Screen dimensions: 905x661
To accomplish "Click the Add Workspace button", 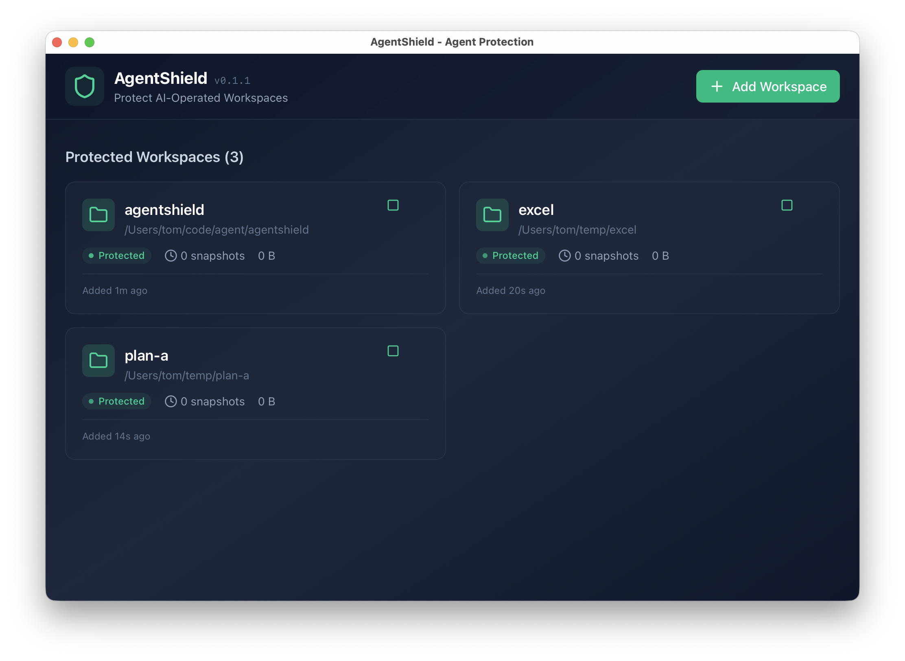I will tap(767, 86).
